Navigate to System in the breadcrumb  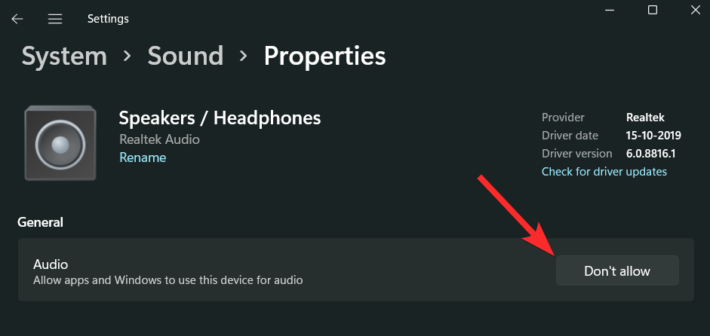click(64, 57)
